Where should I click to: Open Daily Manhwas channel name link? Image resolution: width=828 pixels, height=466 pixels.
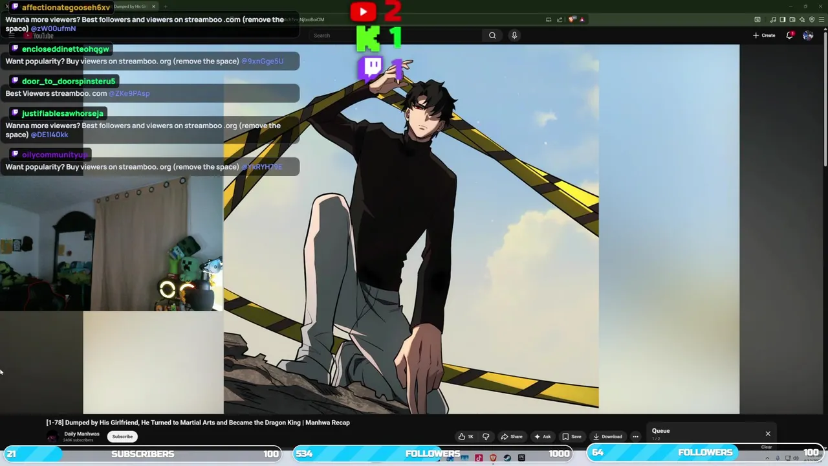pyautogui.click(x=82, y=434)
